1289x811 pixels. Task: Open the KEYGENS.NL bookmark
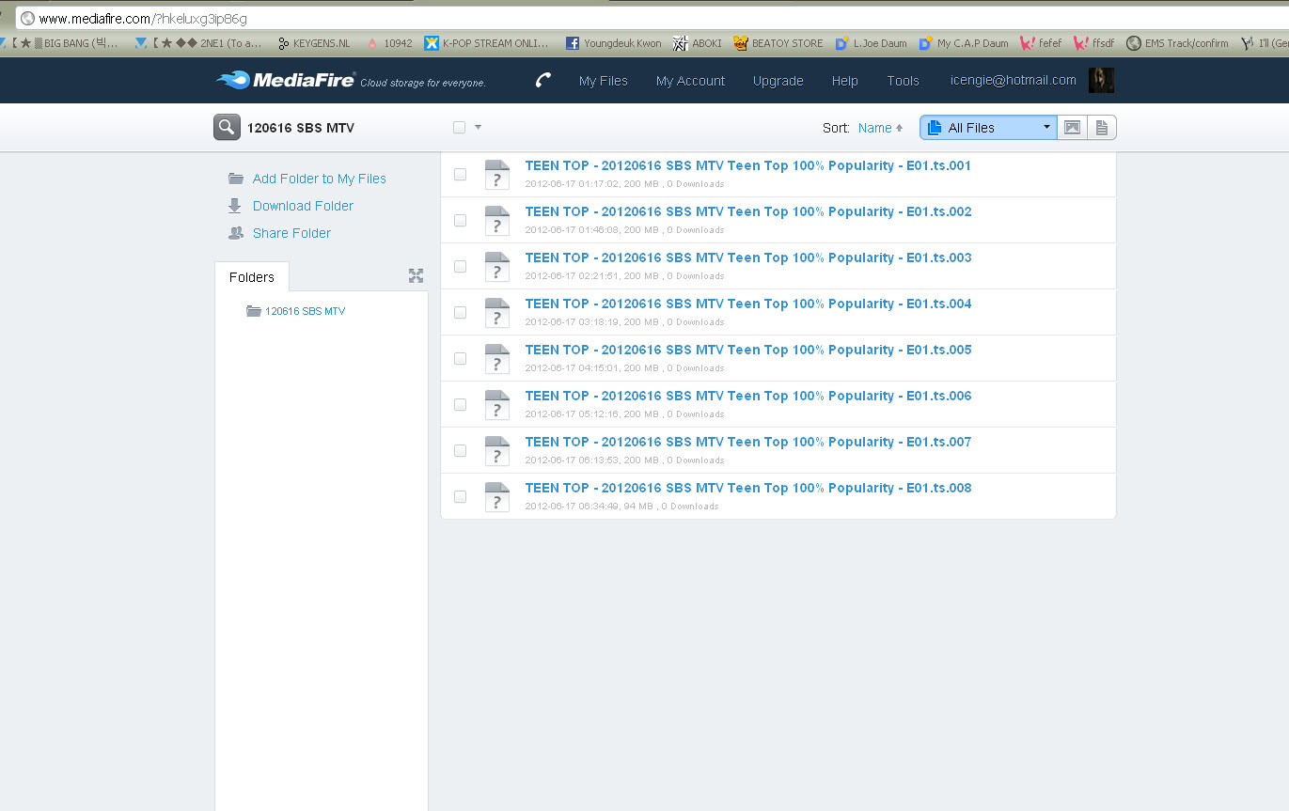[x=314, y=43]
